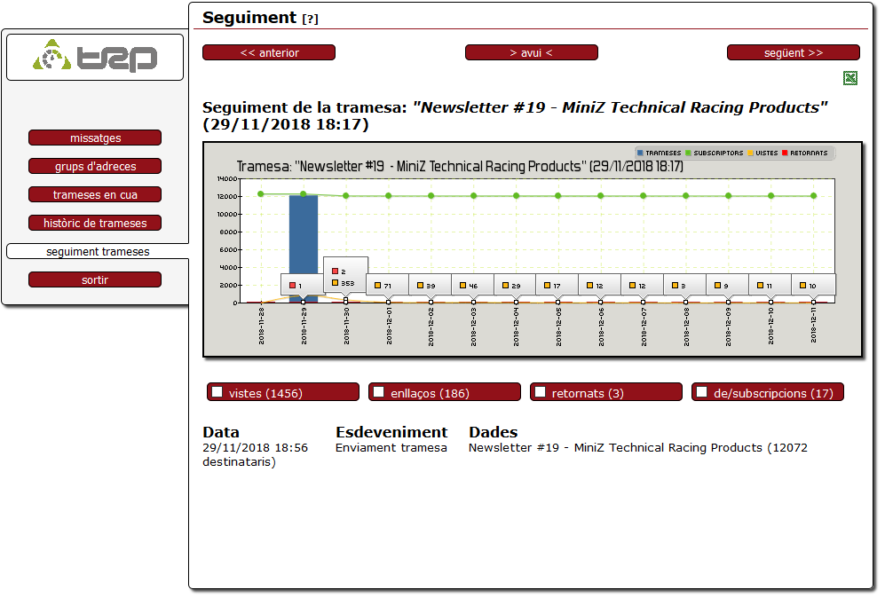Click the green subscribers point above 2018-12-11
This screenshot has height=598, width=885.
click(x=813, y=196)
